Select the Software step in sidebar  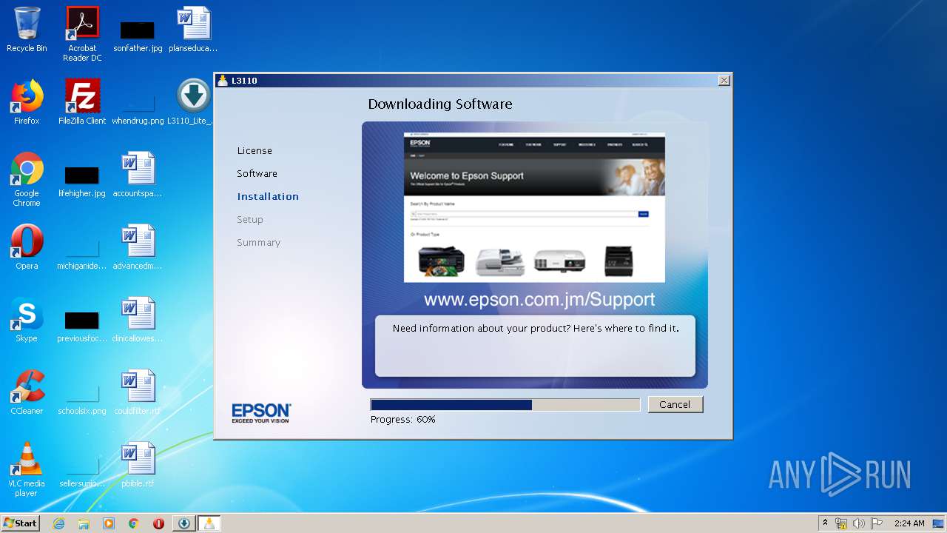click(x=257, y=173)
